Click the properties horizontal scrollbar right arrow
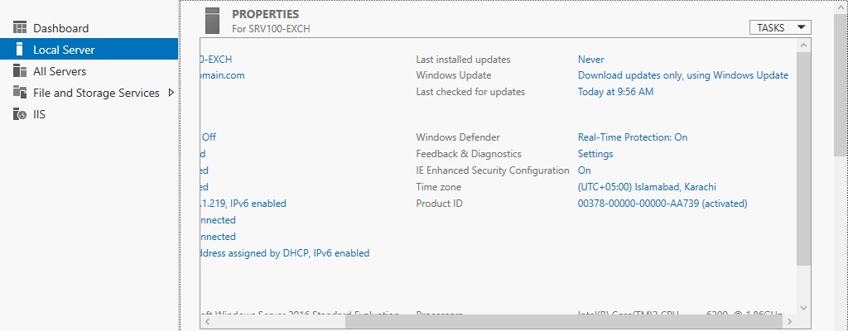 click(790, 322)
